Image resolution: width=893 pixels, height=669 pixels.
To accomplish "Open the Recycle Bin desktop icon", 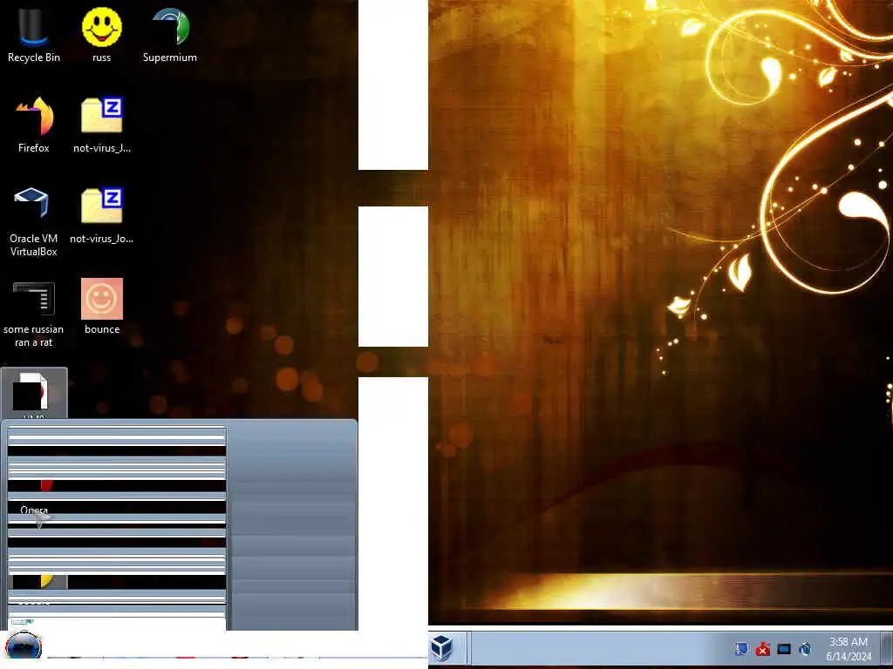I will (34, 34).
